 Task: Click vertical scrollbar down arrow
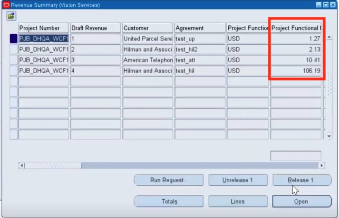(x=329, y=136)
